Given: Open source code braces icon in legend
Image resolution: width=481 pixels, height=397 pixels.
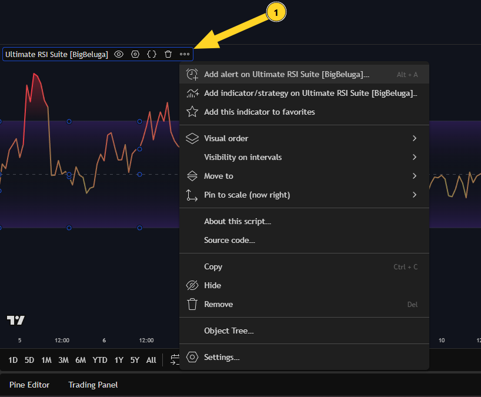Looking at the screenshot, I should 152,54.
